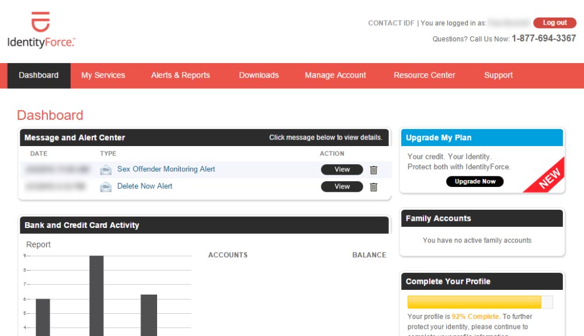Click the tallest bar in the Report chart
Image resolution: width=584 pixels, height=336 pixels.
point(96,296)
